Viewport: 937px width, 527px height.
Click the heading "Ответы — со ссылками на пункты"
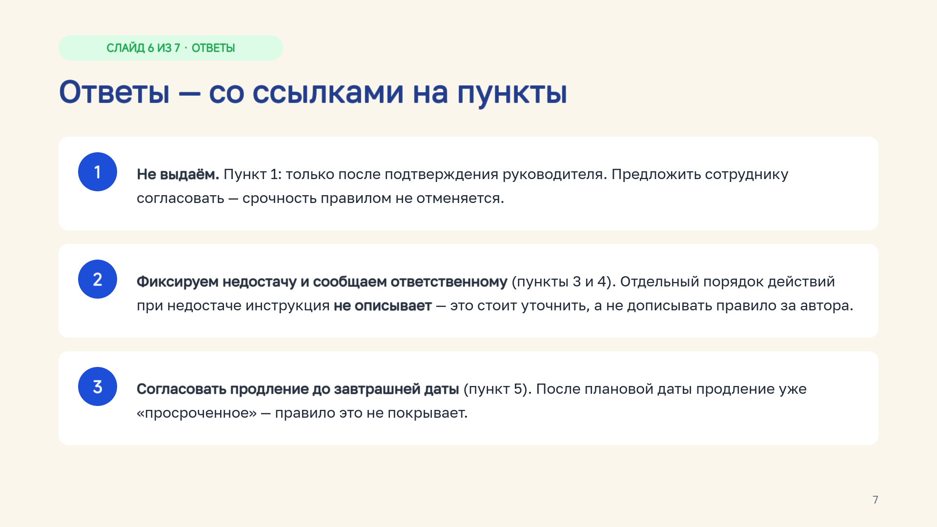(313, 92)
